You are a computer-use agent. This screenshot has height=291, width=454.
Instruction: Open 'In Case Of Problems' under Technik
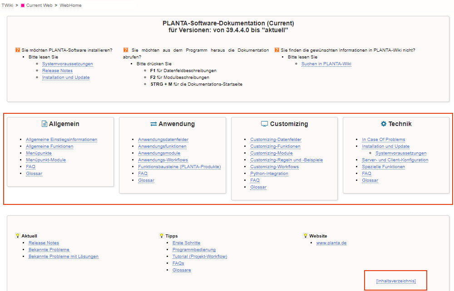[x=383, y=140]
